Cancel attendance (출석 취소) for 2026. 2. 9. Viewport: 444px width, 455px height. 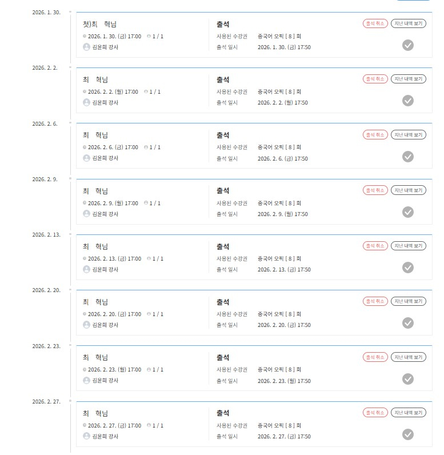click(375, 190)
